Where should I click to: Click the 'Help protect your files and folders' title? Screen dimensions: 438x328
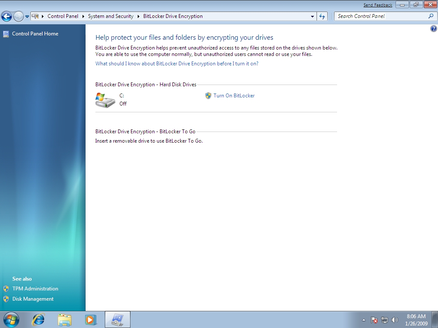click(184, 38)
